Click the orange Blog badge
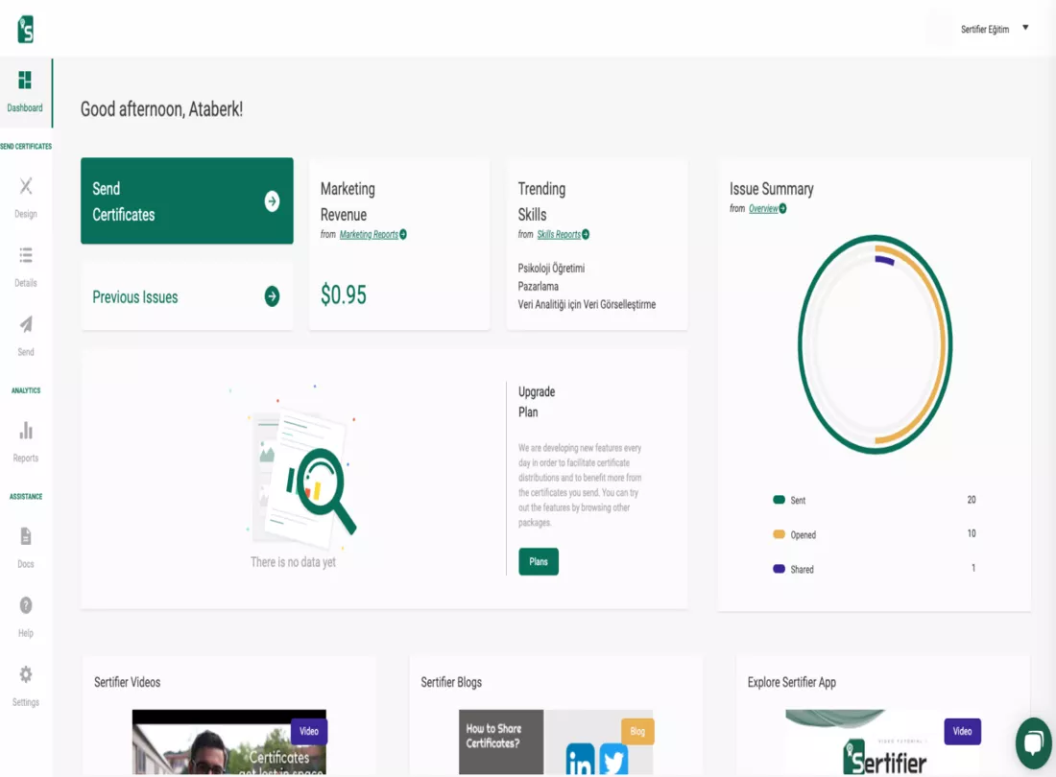Image resolution: width=1056 pixels, height=777 pixels. pos(637,731)
